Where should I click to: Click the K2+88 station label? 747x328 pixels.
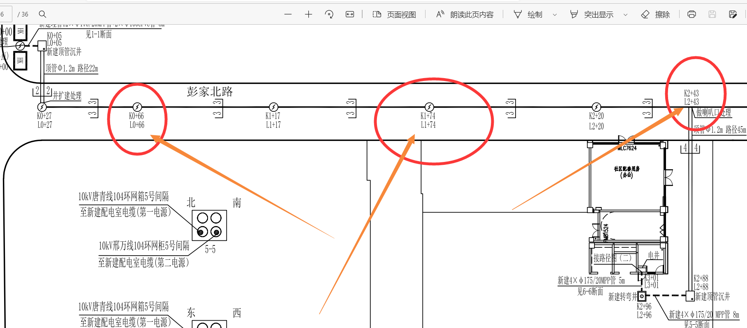(x=701, y=278)
